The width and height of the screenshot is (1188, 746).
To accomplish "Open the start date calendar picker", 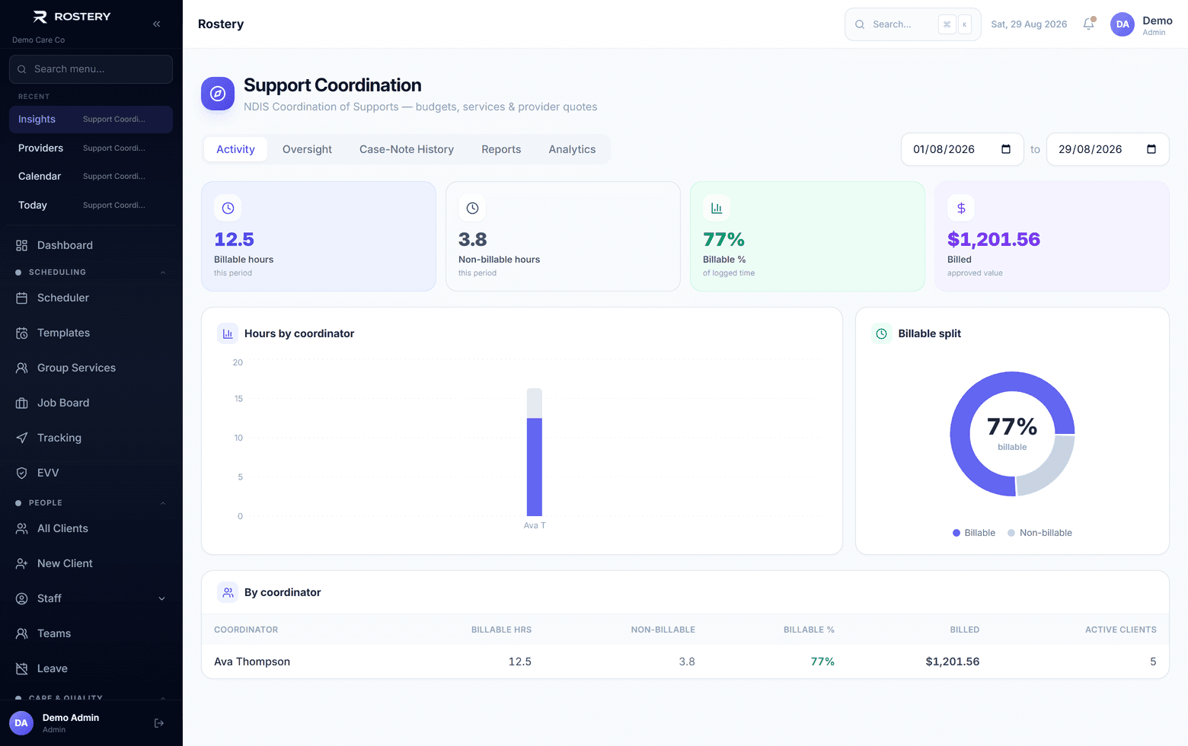I will [x=1006, y=149].
